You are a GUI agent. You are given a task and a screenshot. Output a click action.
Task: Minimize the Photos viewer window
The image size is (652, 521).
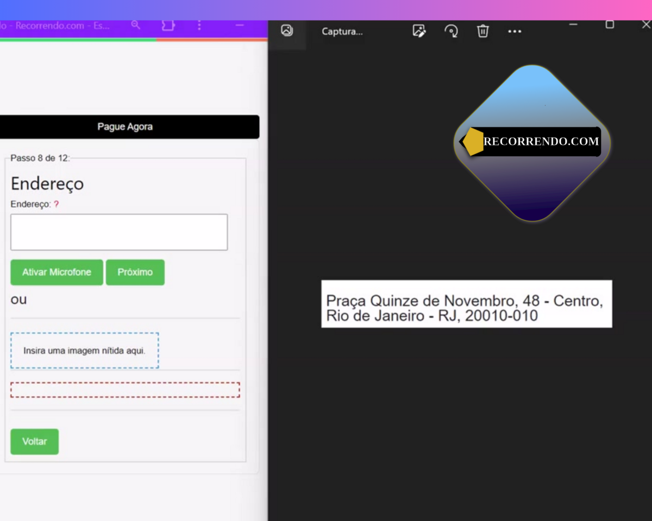coord(573,24)
